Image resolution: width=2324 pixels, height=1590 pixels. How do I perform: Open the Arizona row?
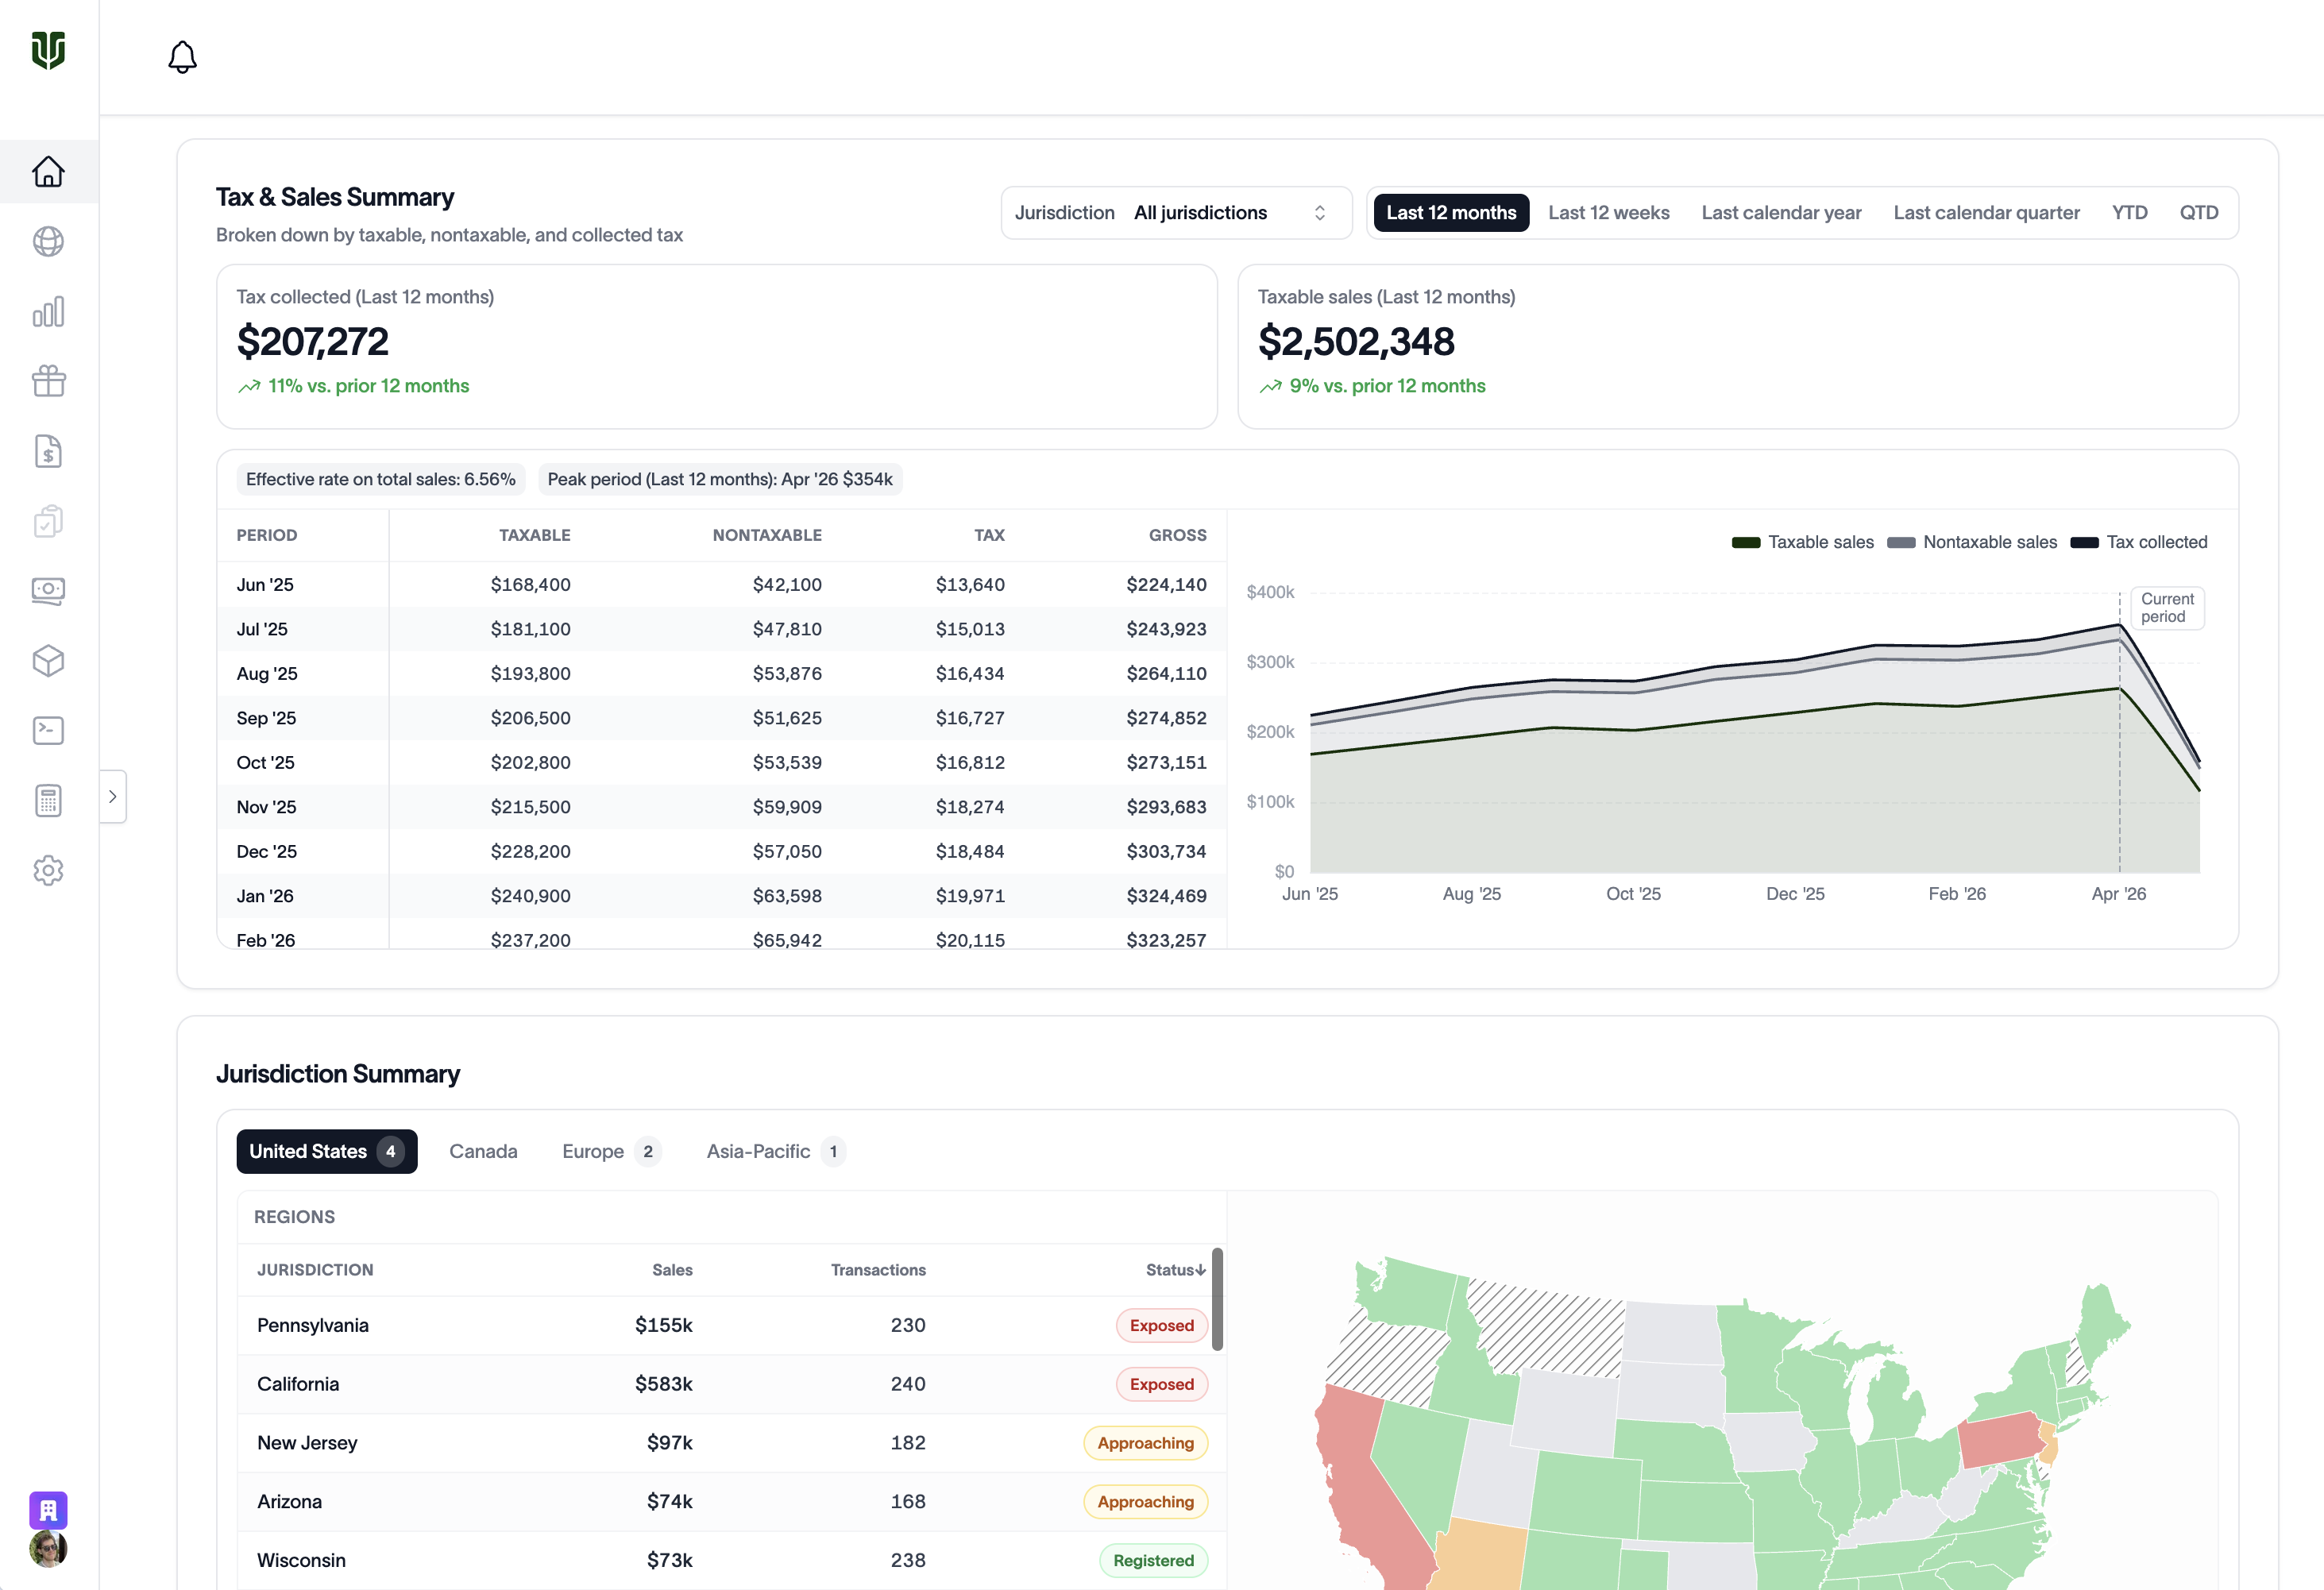click(731, 1502)
